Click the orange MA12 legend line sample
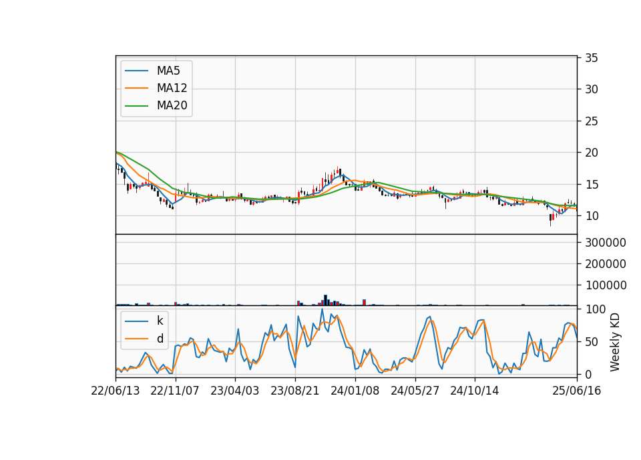The height and width of the screenshot is (460, 641). pos(136,88)
